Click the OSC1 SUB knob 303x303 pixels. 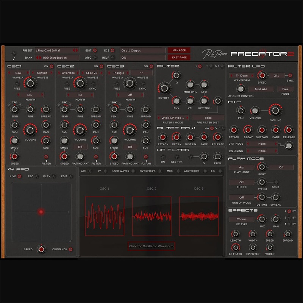pyautogui.click(x=46, y=141)
